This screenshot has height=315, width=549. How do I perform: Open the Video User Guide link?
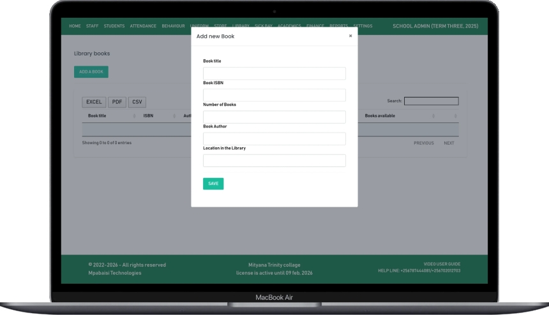(x=442, y=264)
